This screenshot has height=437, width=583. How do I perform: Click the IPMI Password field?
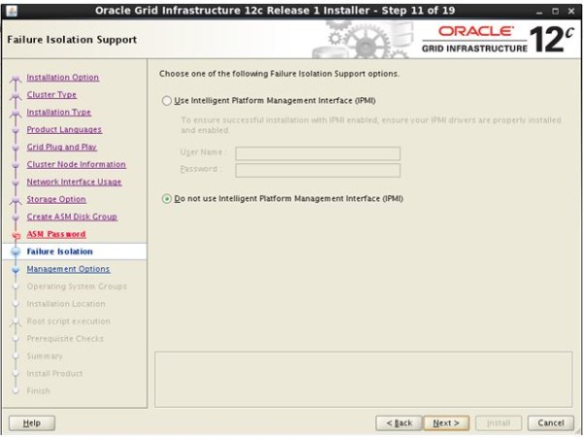(318, 170)
